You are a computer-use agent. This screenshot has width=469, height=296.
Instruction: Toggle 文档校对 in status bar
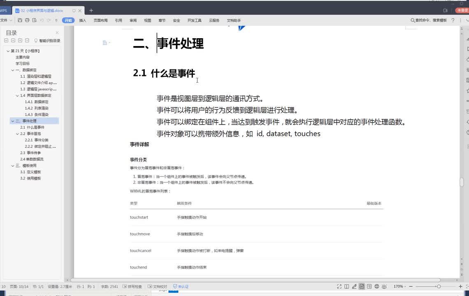pyautogui.click(x=157, y=287)
